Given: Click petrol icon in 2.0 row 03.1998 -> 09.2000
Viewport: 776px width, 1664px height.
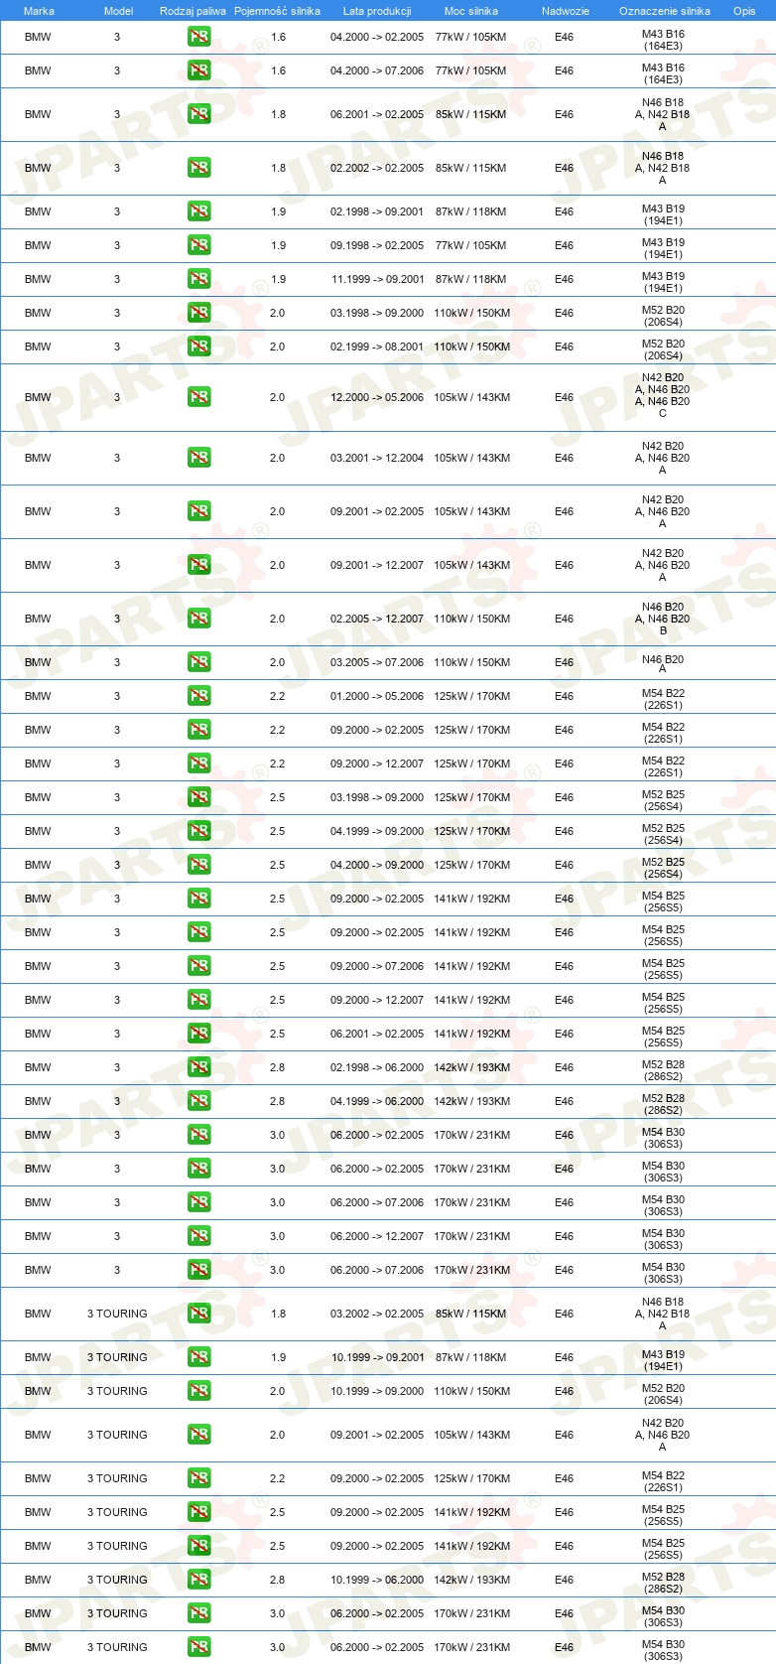Looking at the screenshot, I should (x=198, y=313).
